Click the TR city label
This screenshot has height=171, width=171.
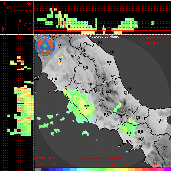click(x=90, y=84)
